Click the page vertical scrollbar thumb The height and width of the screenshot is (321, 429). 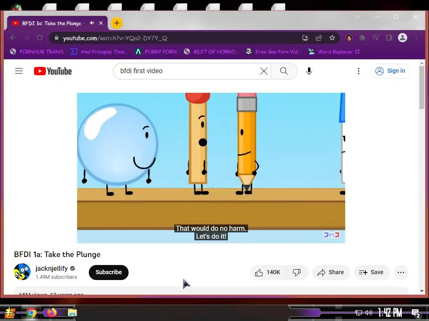tap(421, 87)
